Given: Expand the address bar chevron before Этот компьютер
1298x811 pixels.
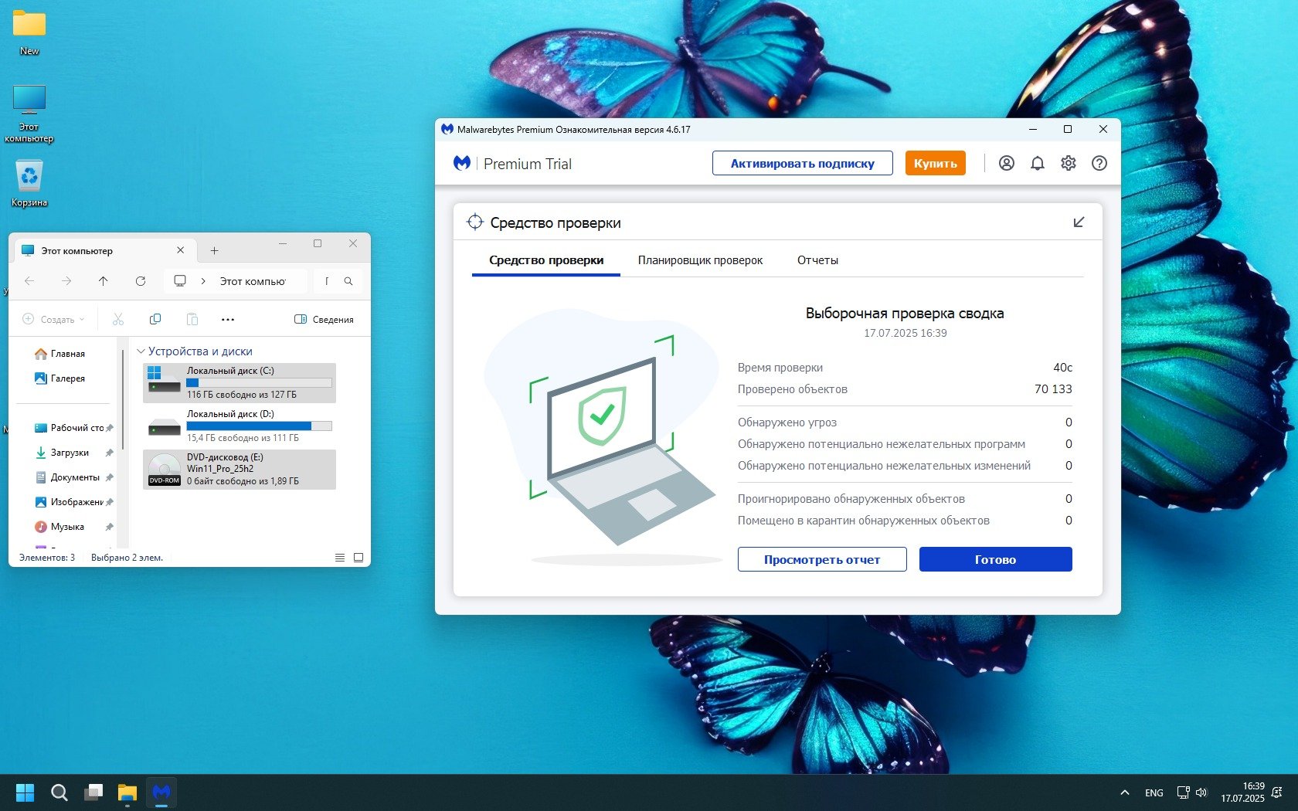Looking at the screenshot, I should click(203, 281).
